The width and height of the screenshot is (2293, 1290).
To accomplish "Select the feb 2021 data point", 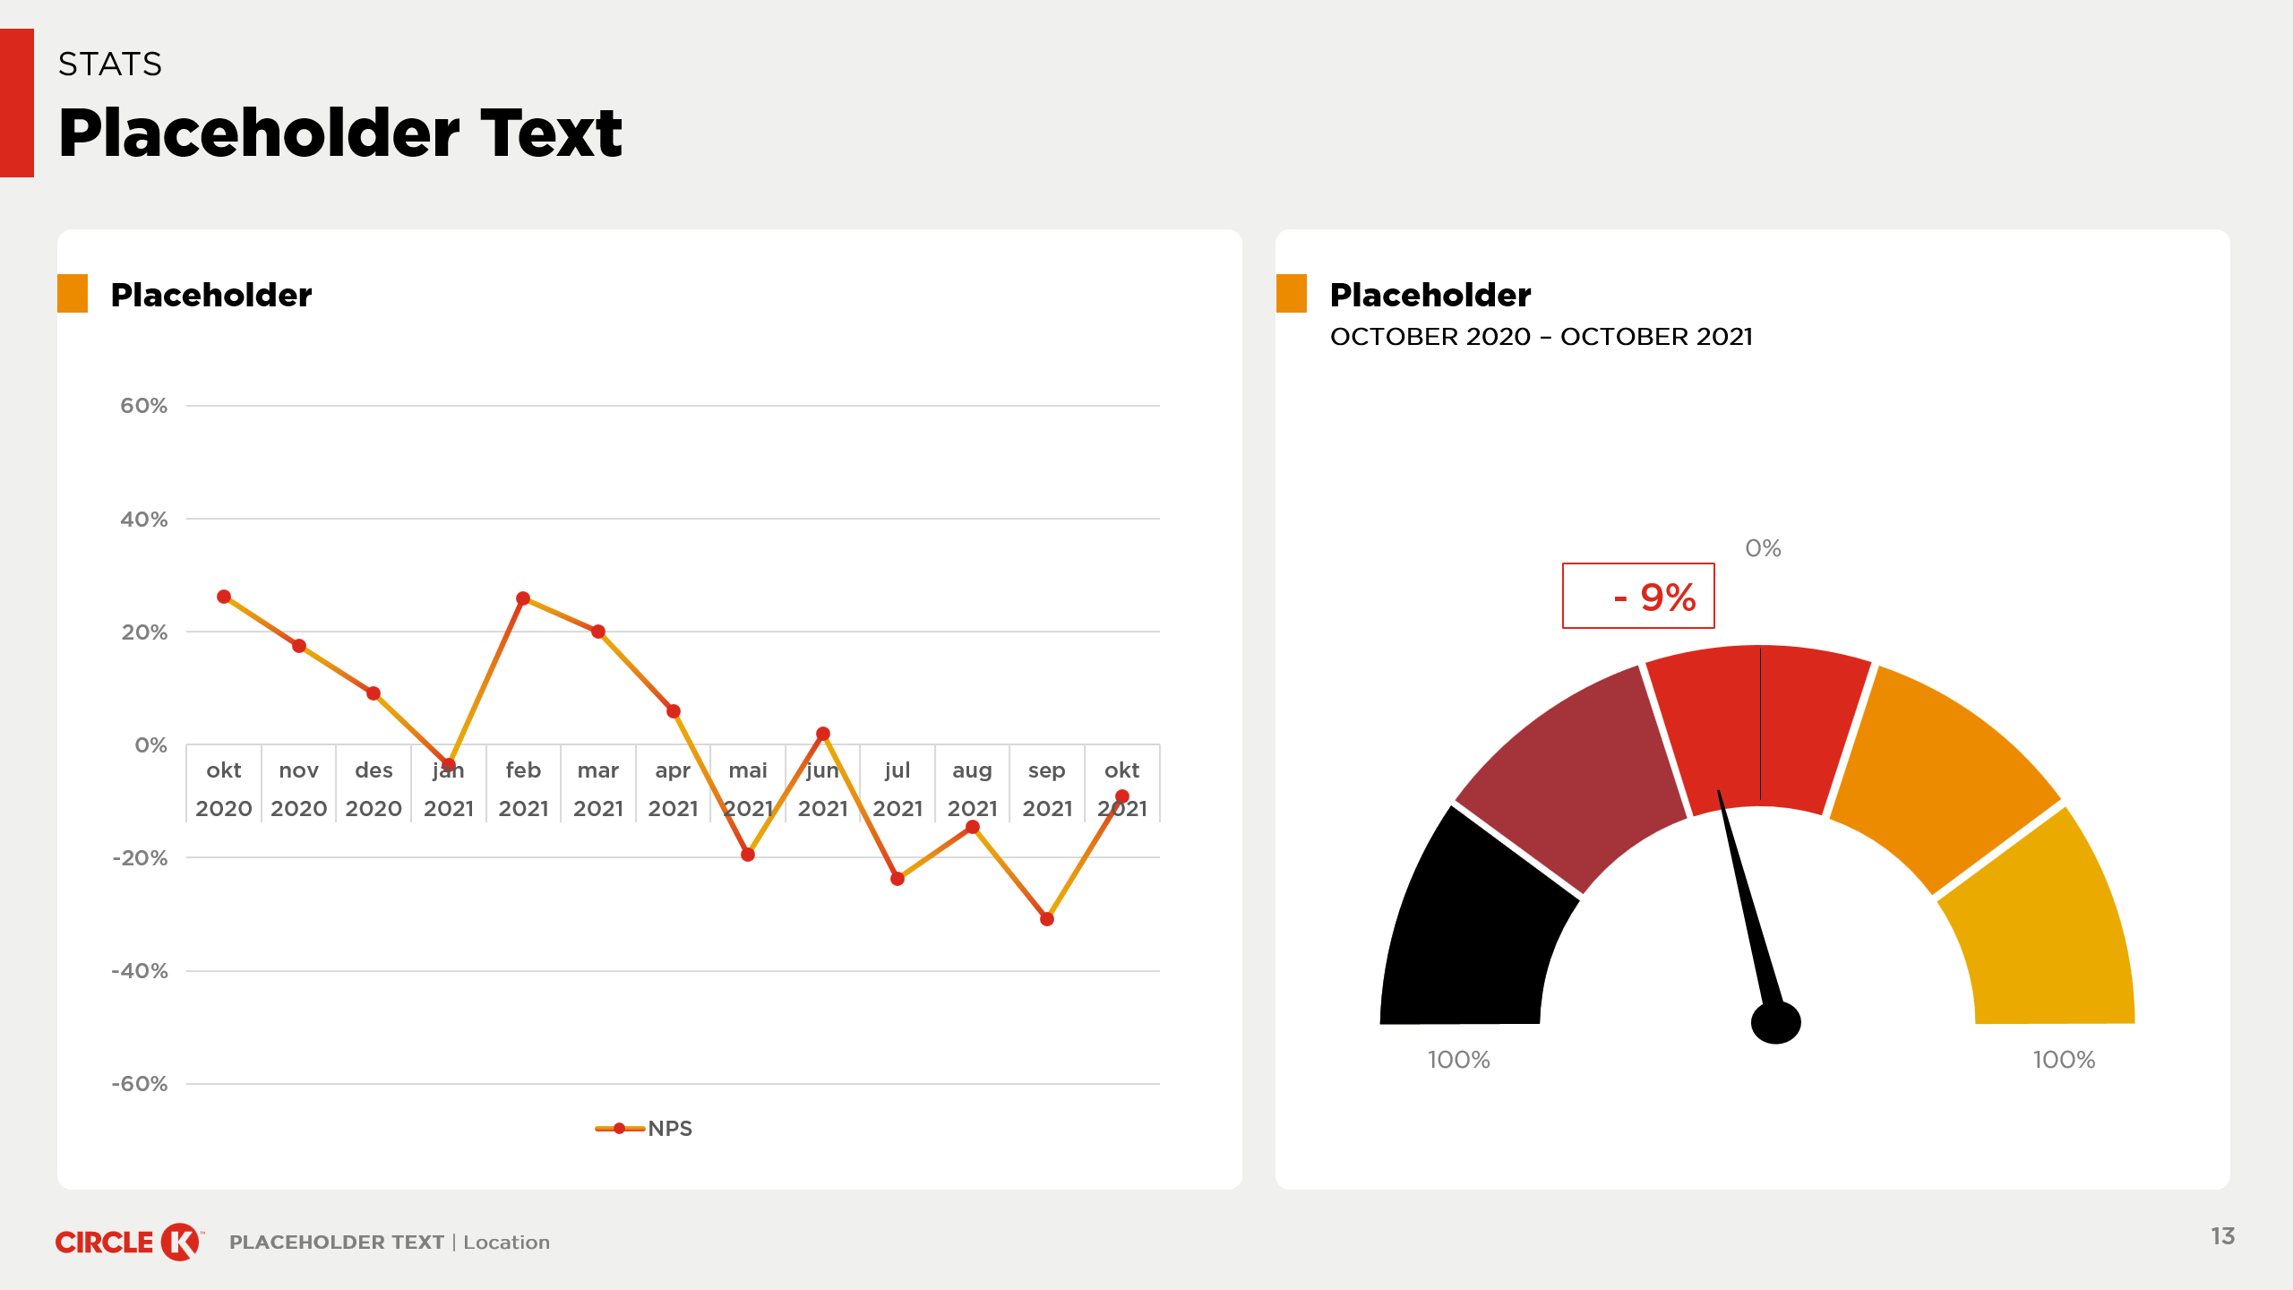I will tap(523, 598).
